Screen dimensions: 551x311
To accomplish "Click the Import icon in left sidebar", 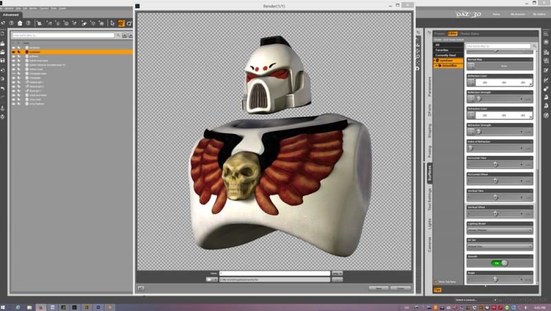I will click(x=3, y=70).
